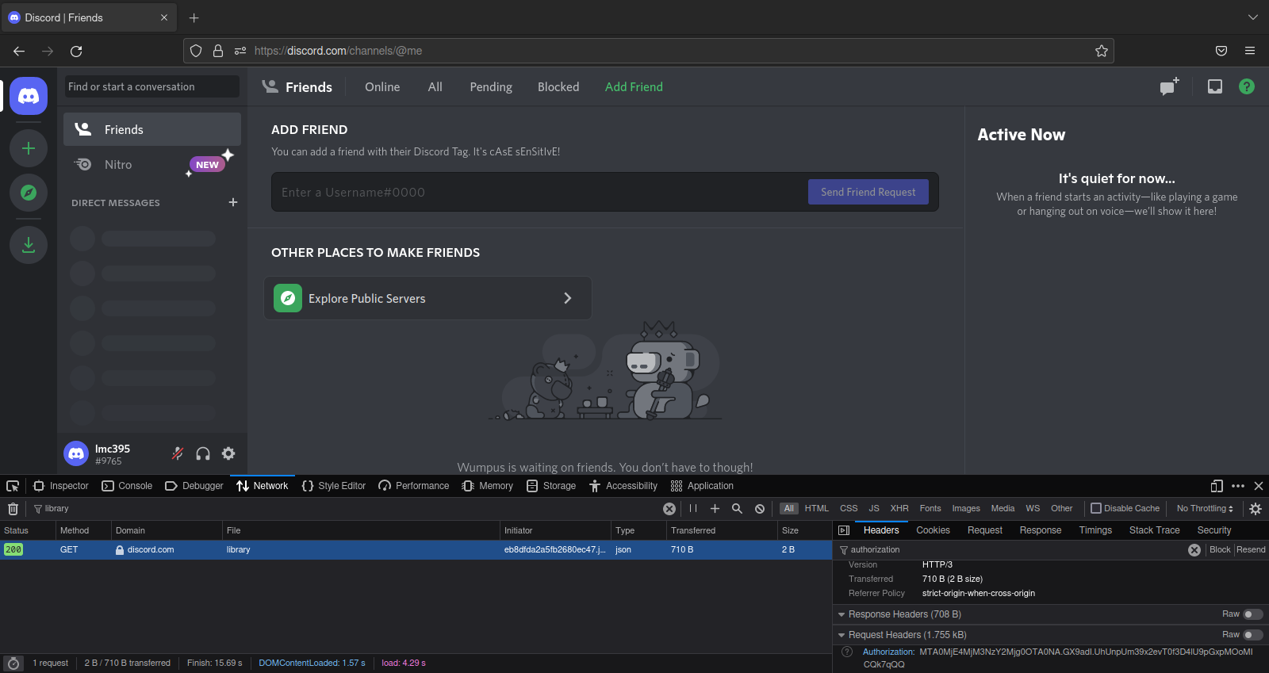Go back using browser back arrow
Viewport: 1269px width, 673px height.
pyautogui.click(x=19, y=51)
